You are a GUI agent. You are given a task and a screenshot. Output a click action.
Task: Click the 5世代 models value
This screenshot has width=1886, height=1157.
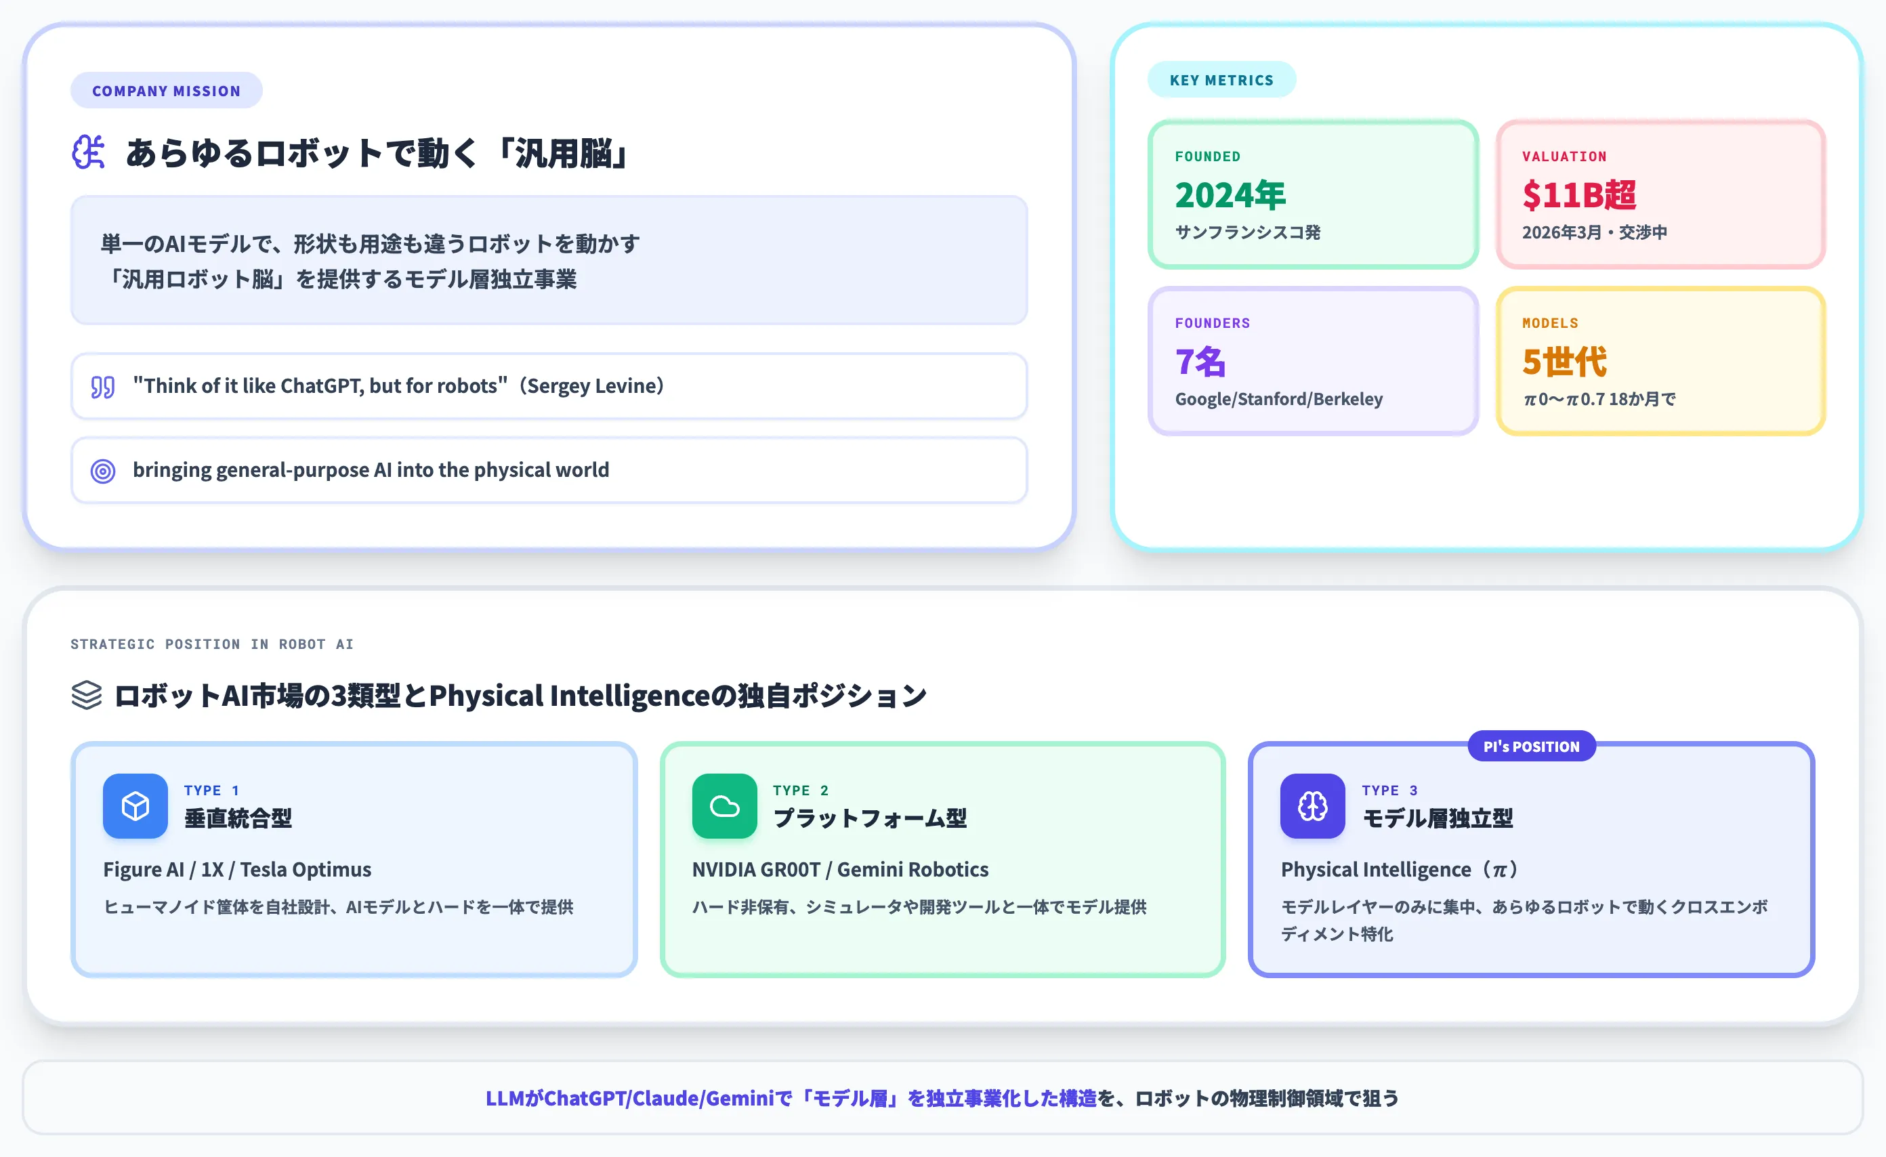(x=1564, y=362)
